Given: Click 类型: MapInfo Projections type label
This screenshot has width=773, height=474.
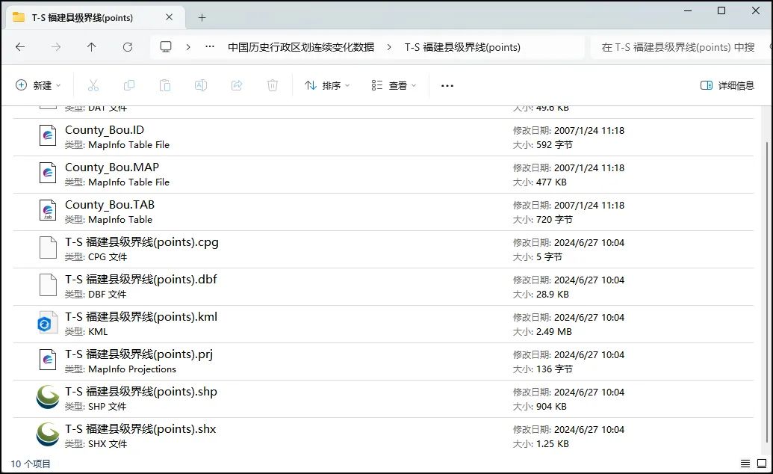Looking at the screenshot, I should tap(120, 369).
